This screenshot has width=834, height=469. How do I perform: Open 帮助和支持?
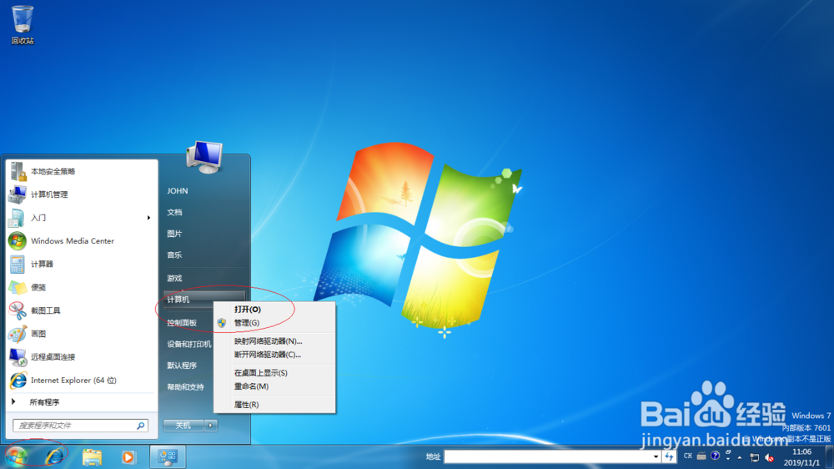(185, 387)
